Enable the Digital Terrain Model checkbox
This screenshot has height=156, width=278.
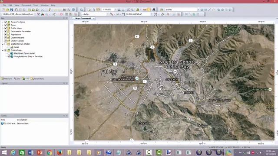pos(6,44)
